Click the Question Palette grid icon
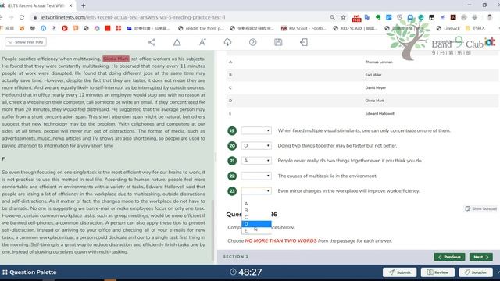The width and height of the screenshot is (500, 281). [5, 272]
